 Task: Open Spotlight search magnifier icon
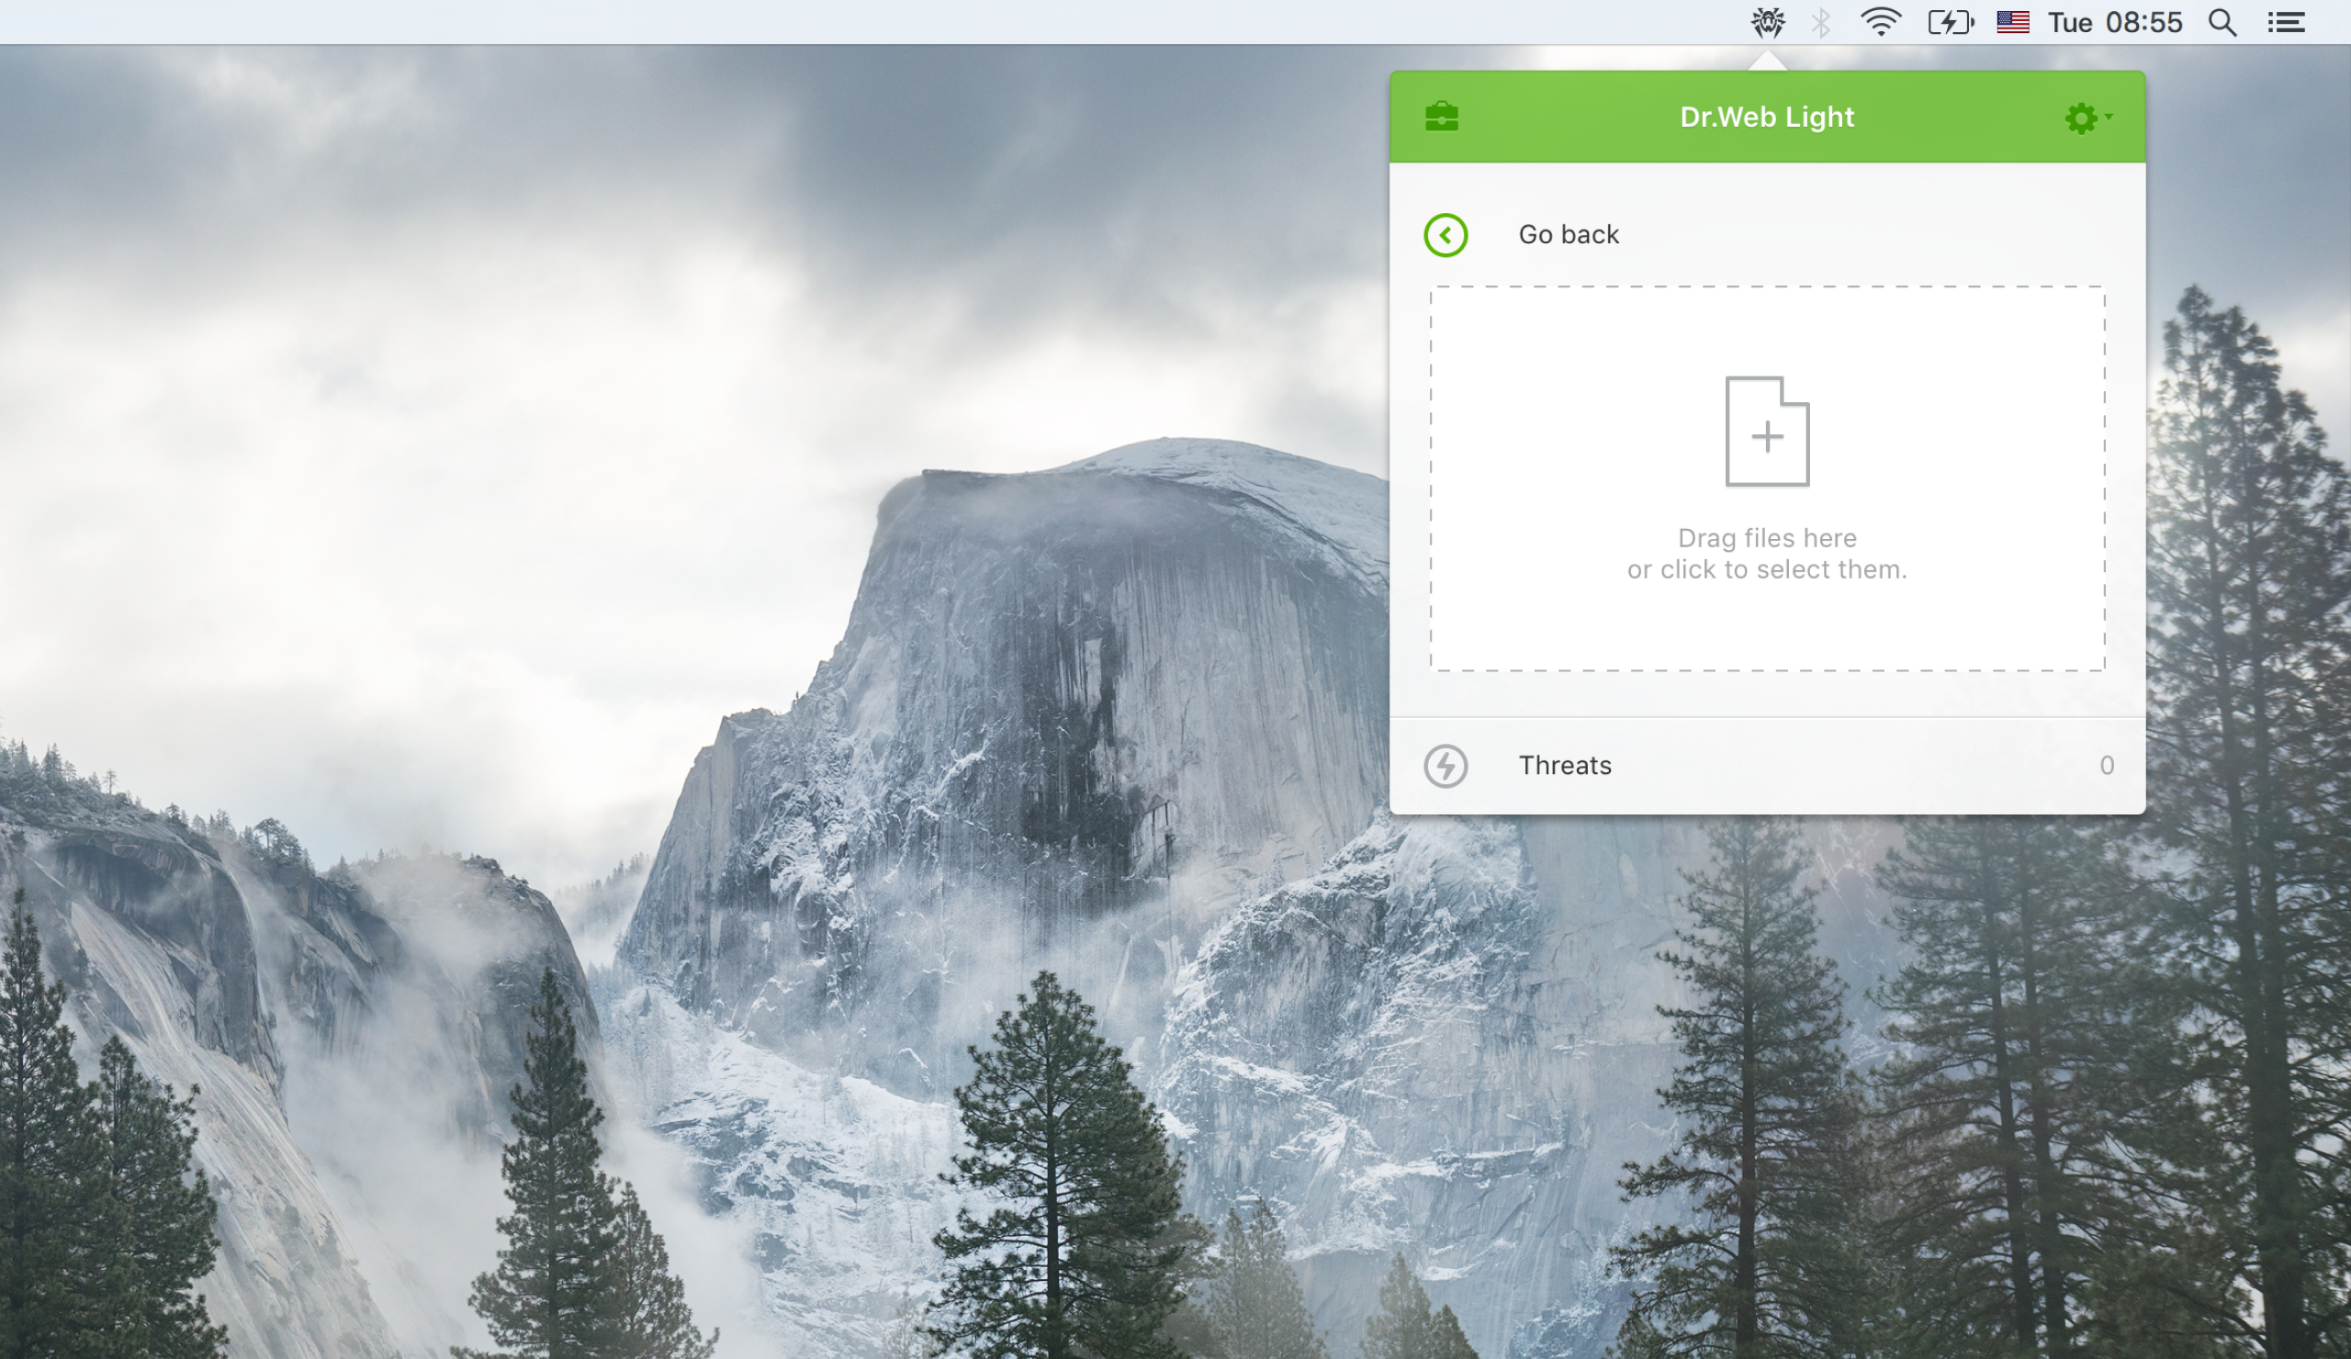[x=2222, y=22]
